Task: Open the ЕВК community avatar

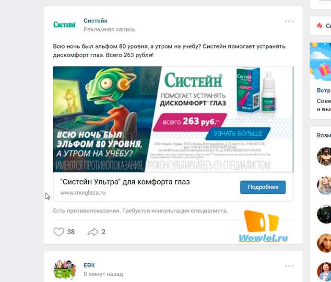Action: [65, 270]
